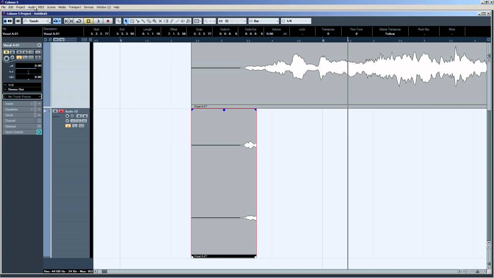Select the Time Warp tool
The width and height of the screenshot is (494, 278).
[166, 21]
